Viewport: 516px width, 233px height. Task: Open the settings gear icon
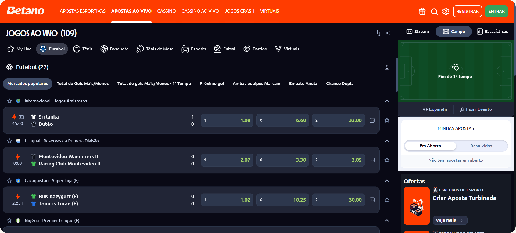coord(446,11)
